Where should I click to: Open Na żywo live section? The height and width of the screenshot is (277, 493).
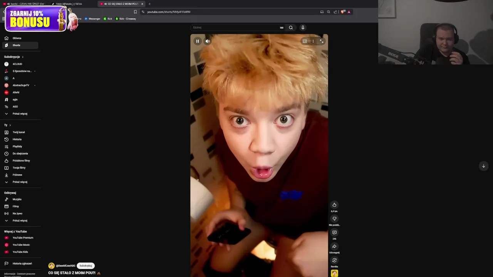[x=20, y=213]
